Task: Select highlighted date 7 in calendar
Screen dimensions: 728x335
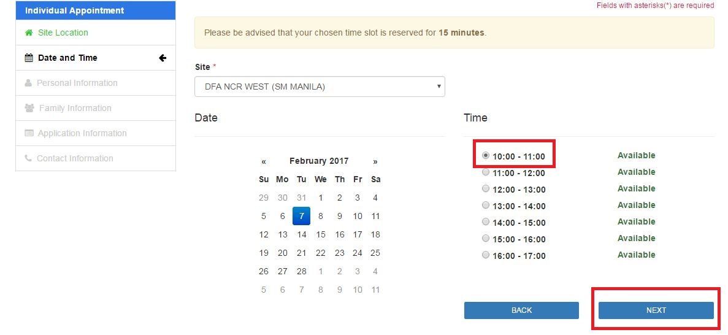Action: 302,216
